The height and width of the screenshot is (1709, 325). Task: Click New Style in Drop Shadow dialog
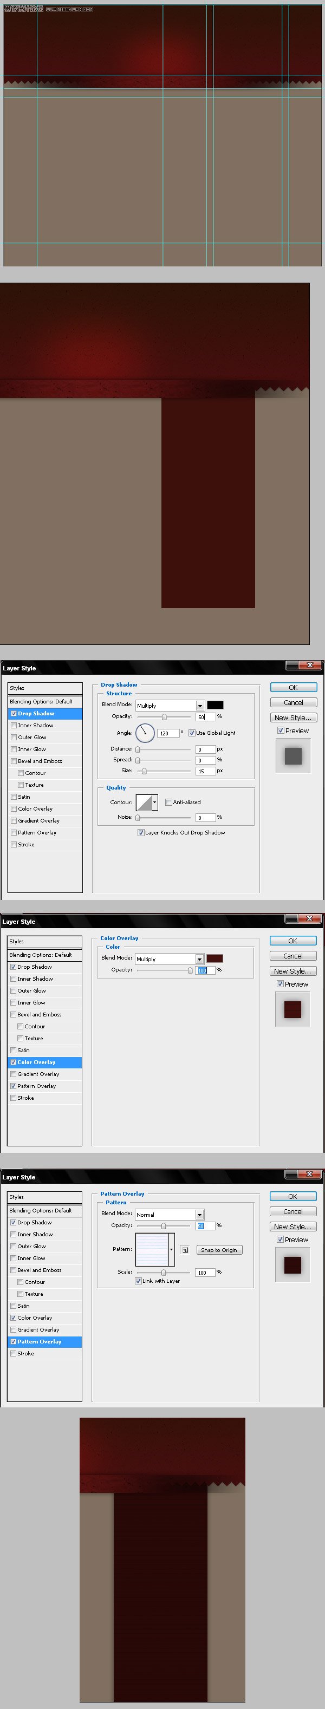(293, 718)
